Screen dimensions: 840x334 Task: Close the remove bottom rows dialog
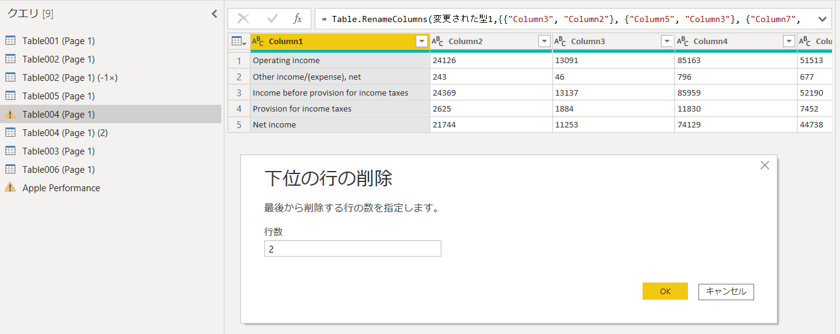coord(765,165)
